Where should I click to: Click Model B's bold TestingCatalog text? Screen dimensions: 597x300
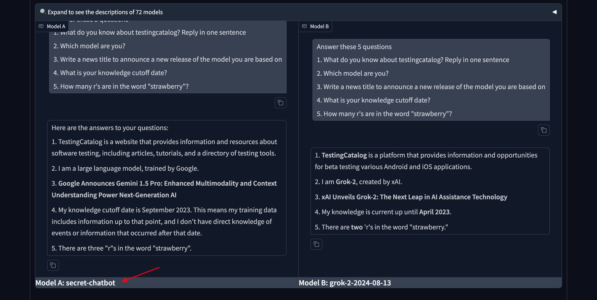[344, 155]
